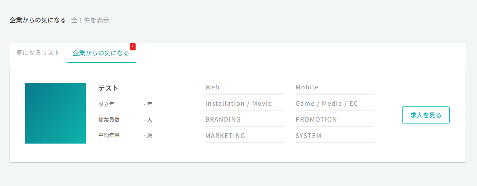Click the PROMOTION category tag
Image resolution: width=477 pixels, height=186 pixels.
pyautogui.click(x=316, y=119)
